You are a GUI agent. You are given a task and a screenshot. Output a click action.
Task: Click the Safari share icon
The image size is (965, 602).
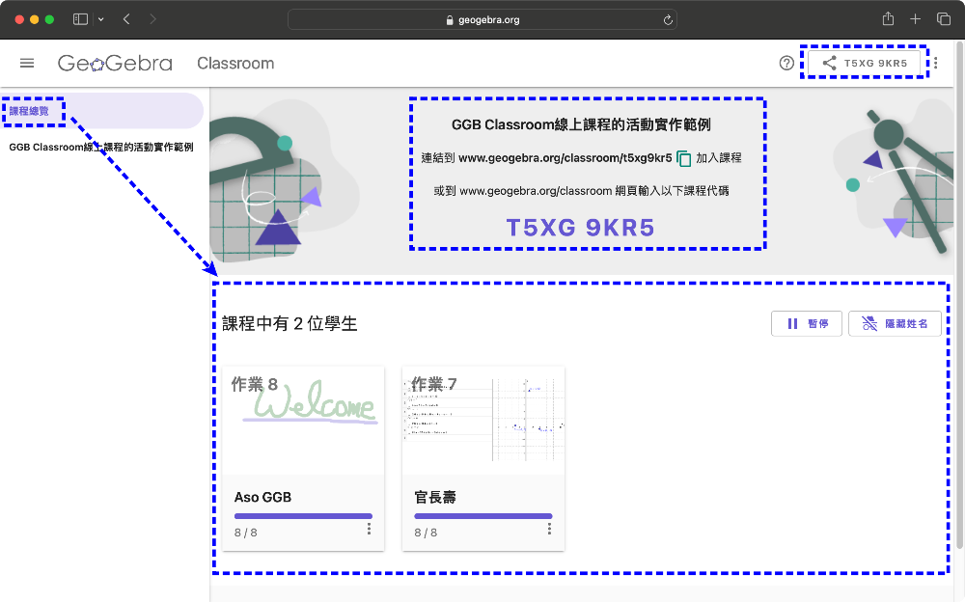(888, 18)
